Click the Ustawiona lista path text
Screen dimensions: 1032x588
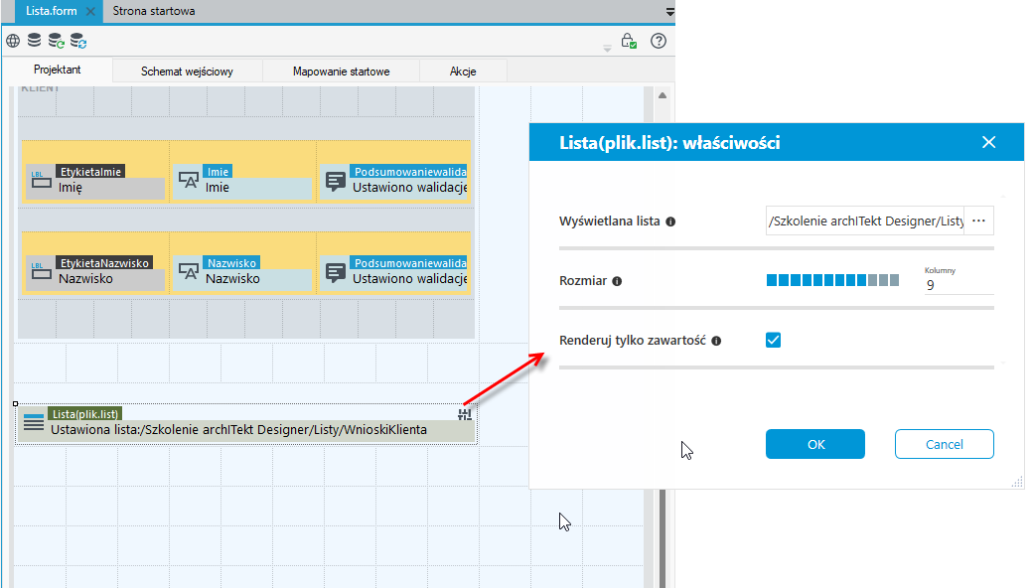[239, 430]
